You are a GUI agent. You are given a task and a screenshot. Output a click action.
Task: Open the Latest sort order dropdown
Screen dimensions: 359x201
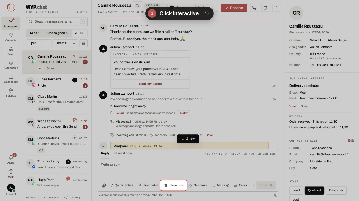(x=65, y=43)
